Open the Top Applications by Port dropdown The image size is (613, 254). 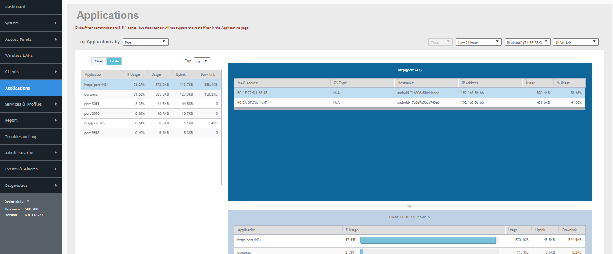[x=145, y=42]
